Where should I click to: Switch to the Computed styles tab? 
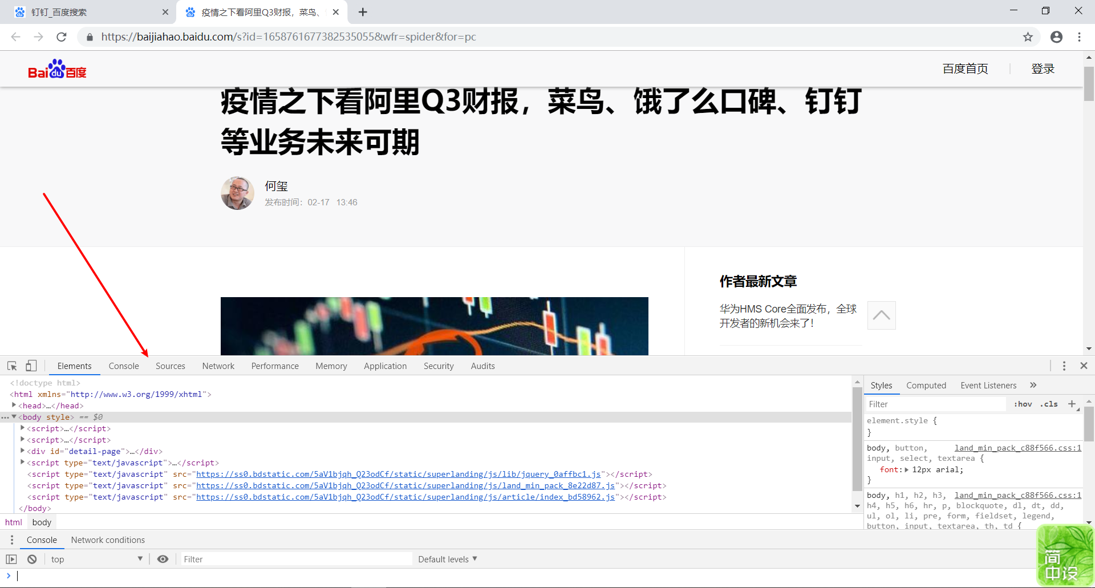pyautogui.click(x=926, y=385)
